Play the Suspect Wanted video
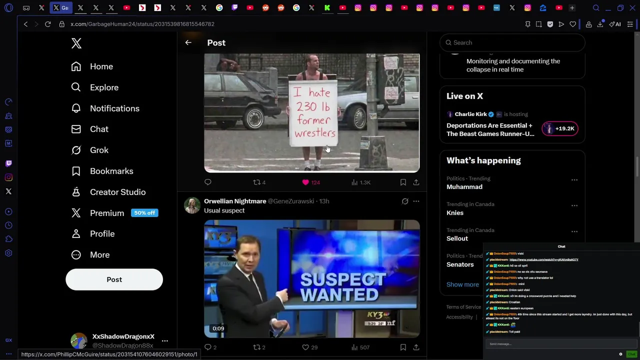The width and height of the screenshot is (640, 360). [311, 278]
